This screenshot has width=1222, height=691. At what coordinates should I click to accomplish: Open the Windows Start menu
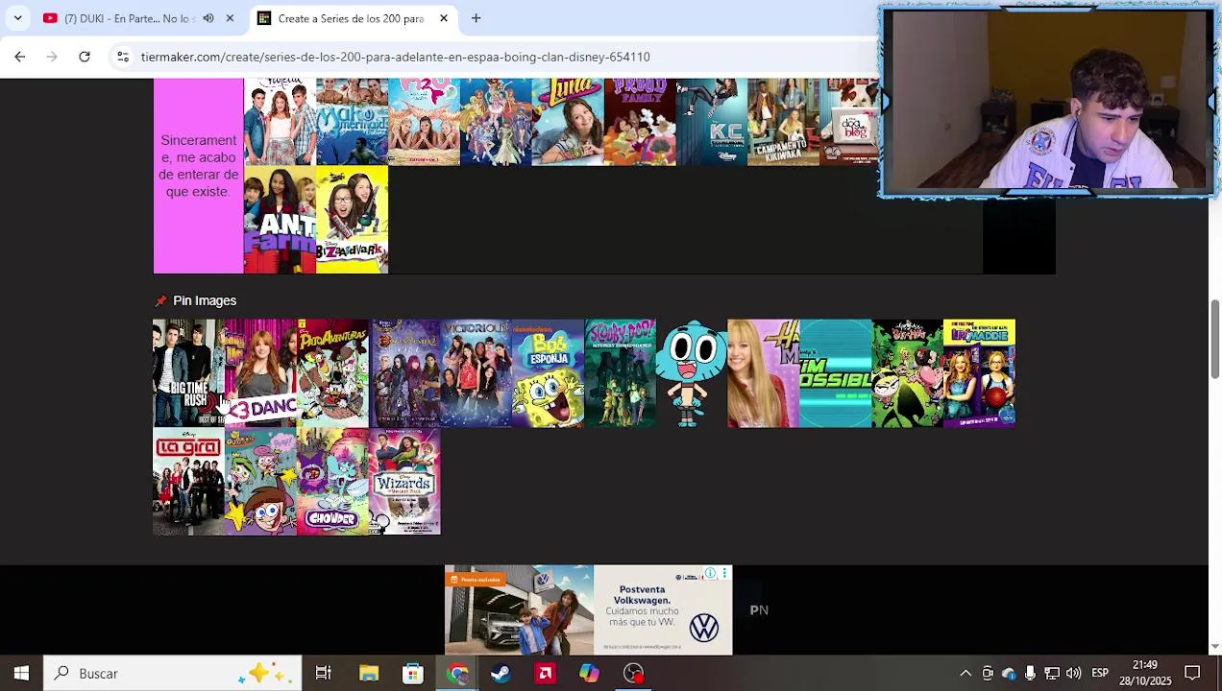[x=21, y=673]
